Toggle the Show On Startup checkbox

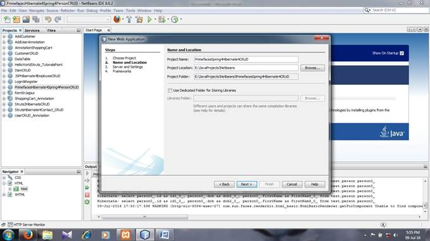pyautogui.click(x=401, y=53)
